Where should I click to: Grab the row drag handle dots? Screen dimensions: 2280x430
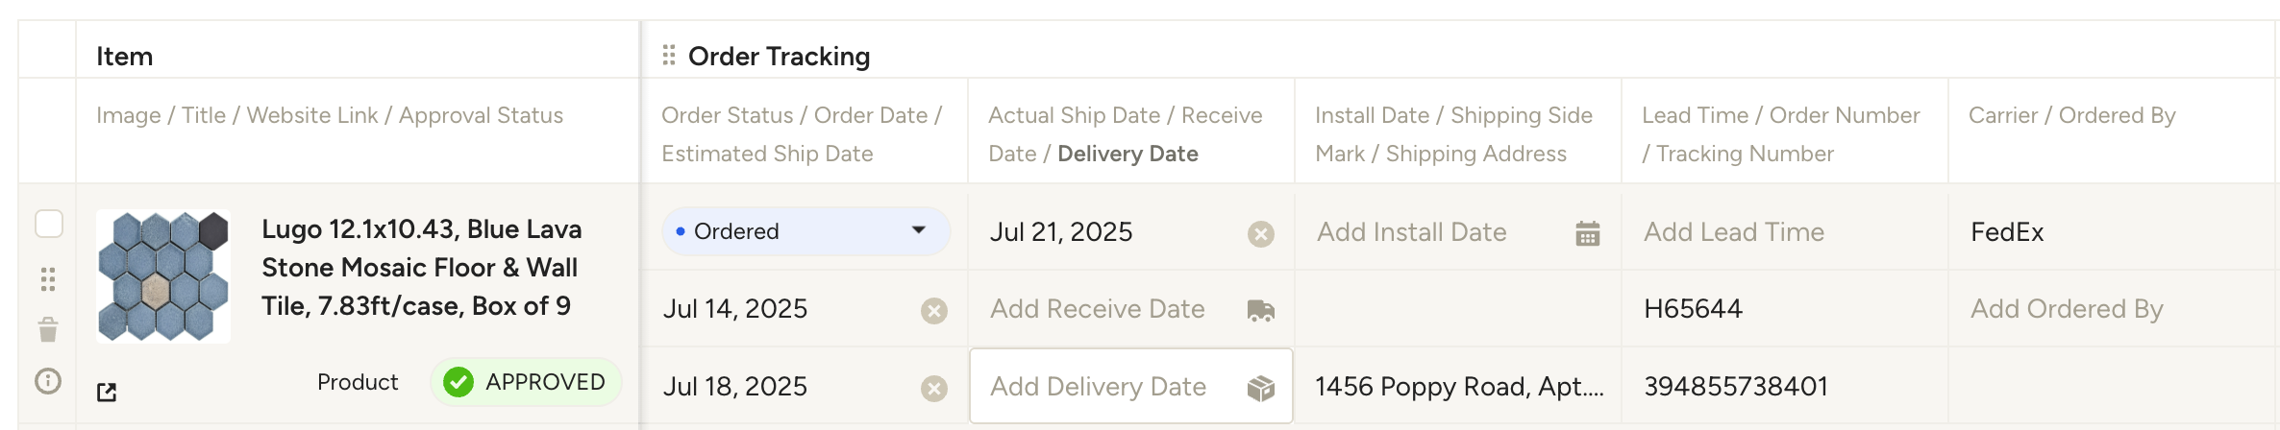48,279
